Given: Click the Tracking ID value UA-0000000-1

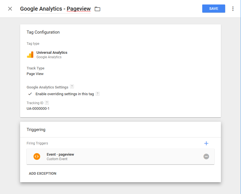Looking at the screenshot, I should [x=38, y=108].
